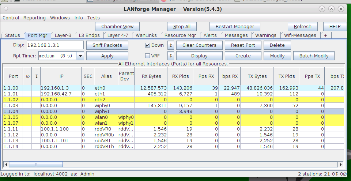Image resolution: width=351 pixels, height=181 pixels.
Task: Click the down-arrow button beside VRF checkbox
Action: tap(170, 56)
